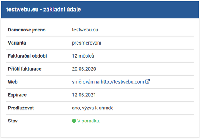Select the 'testwebu.eu - základní údaje' header
The width and height of the screenshot is (200, 139).
[x=43, y=9]
